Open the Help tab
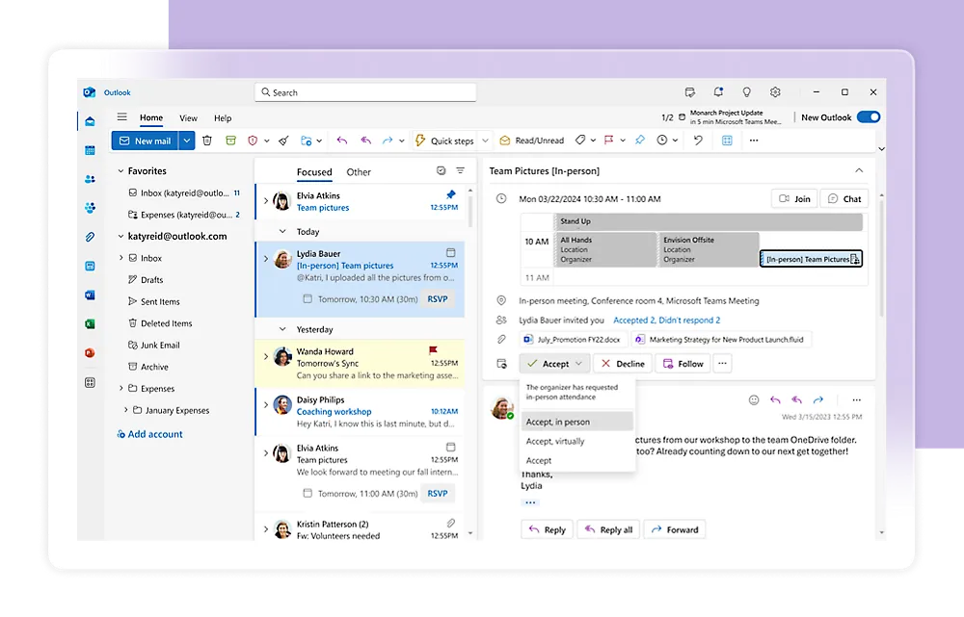The width and height of the screenshot is (964, 617). pos(223,118)
